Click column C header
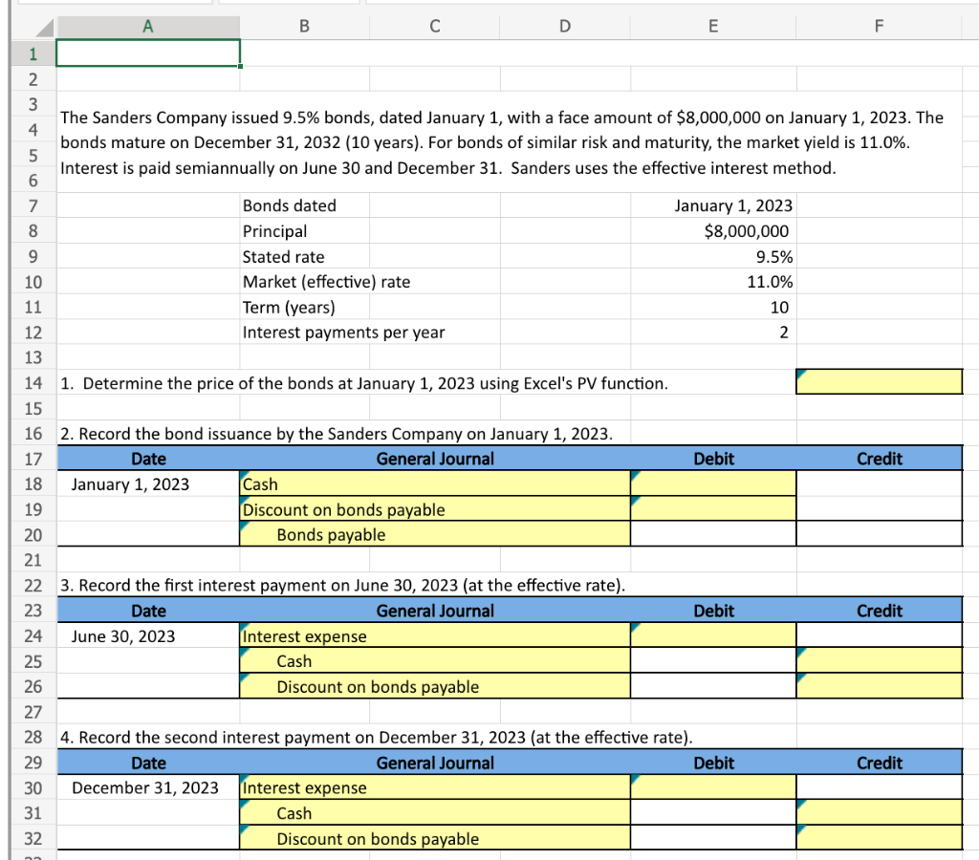Screen dimensions: 979x860 pyautogui.click(x=435, y=26)
